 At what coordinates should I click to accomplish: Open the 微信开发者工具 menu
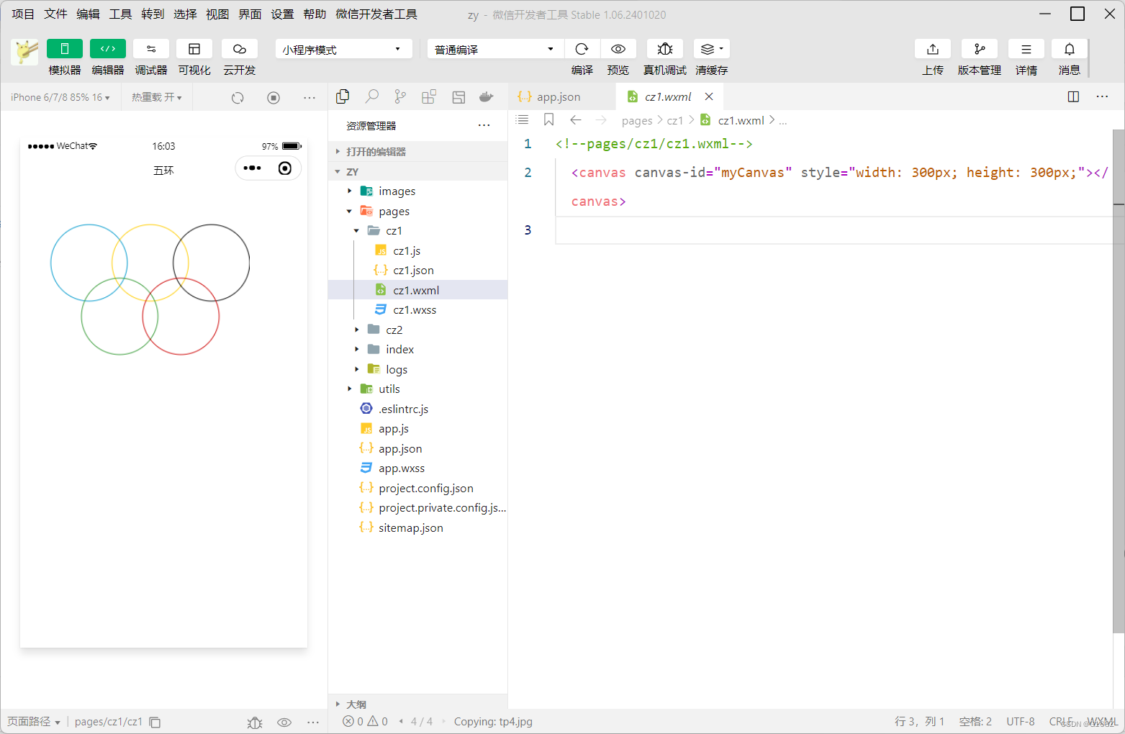[376, 14]
